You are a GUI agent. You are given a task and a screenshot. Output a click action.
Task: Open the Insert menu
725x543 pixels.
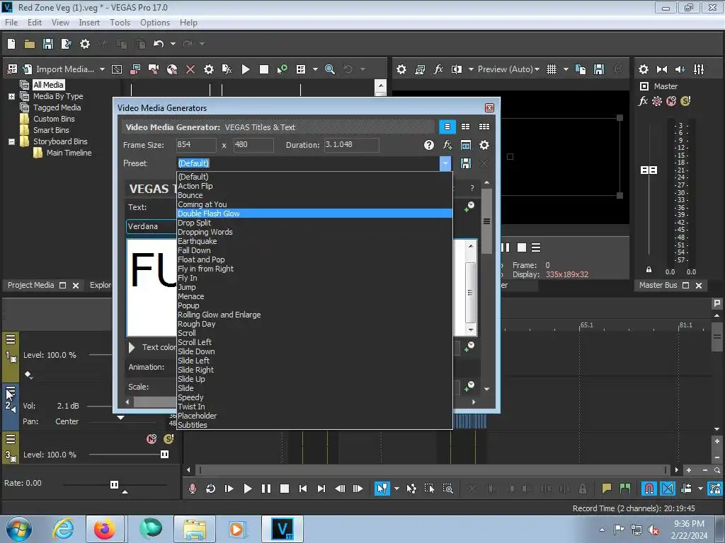pyautogui.click(x=89, y=22)
